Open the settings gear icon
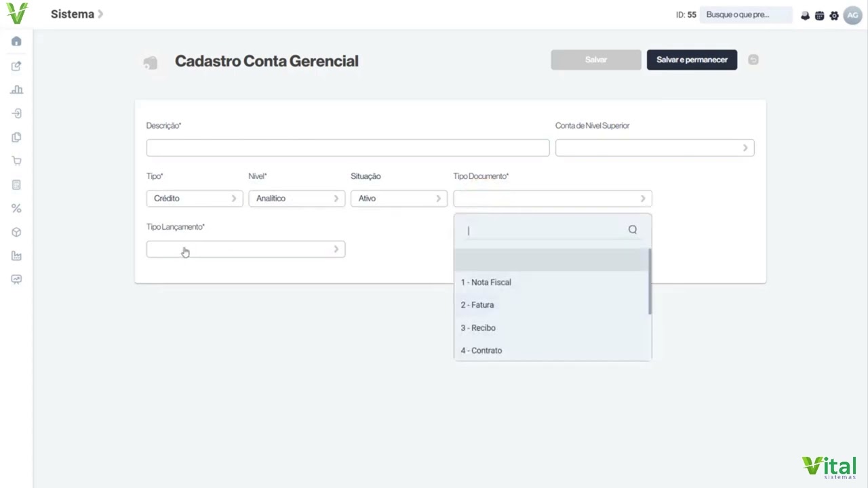This screenshot has height=488, width=868. pyautogui.click(x=834, y=15)
